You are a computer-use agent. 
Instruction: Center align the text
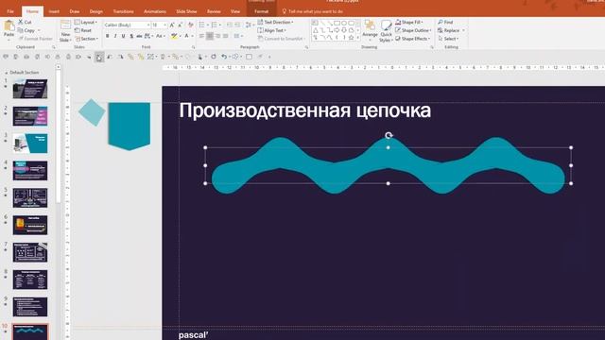click(x=210, y=36)
